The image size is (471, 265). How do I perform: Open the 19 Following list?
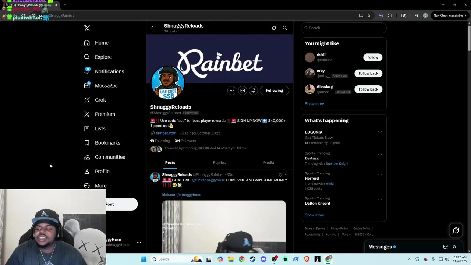(x=160, y=141)
